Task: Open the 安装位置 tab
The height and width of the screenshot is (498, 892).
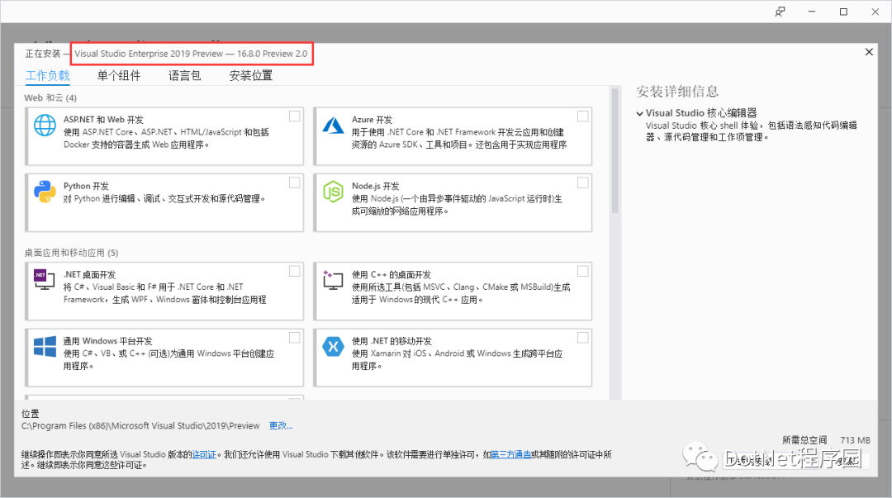Action: (251, 76)
